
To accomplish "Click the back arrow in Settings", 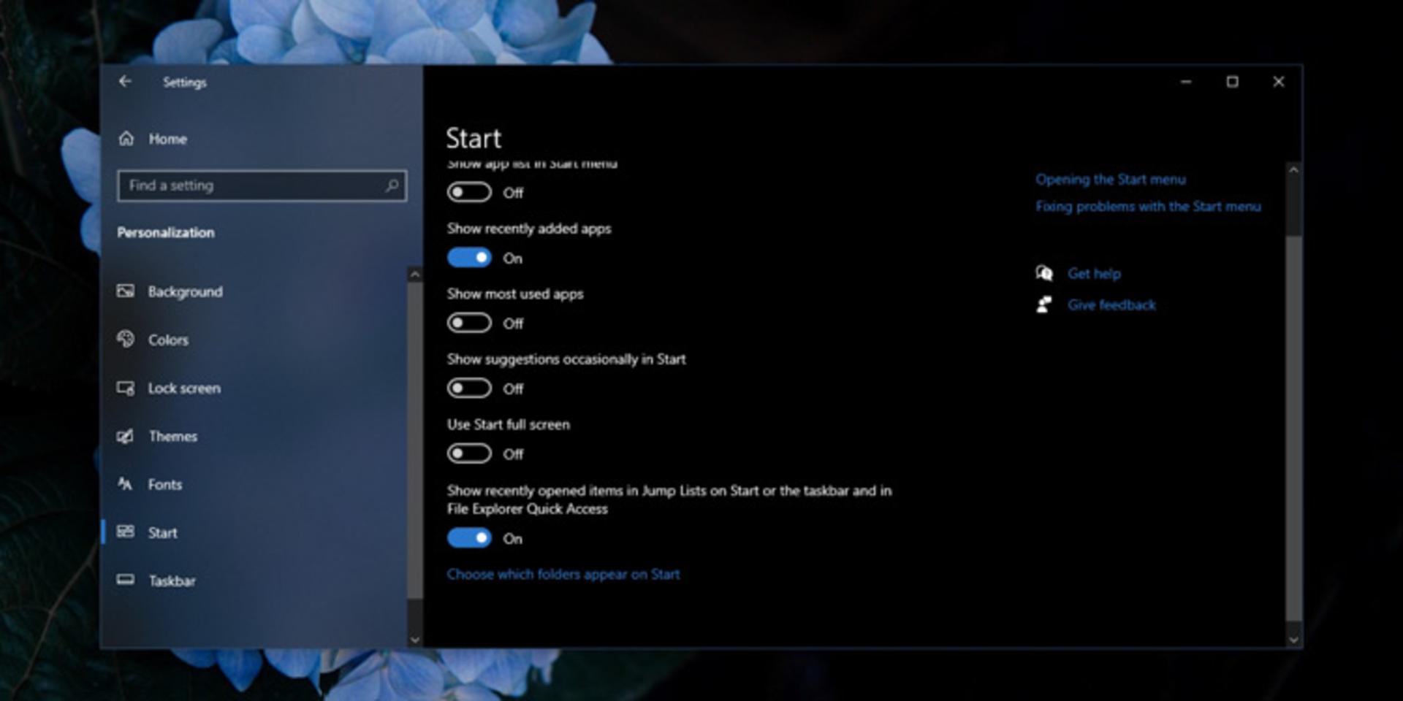I will tap(125, 82).
